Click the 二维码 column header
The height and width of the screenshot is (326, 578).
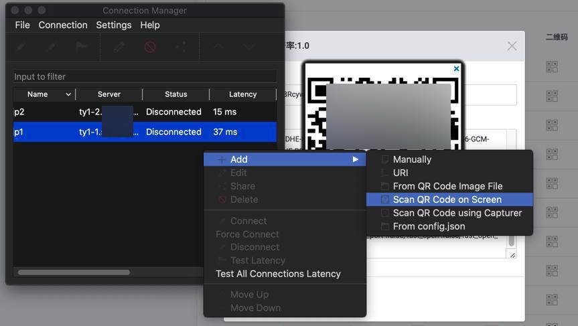coord(557,37)
